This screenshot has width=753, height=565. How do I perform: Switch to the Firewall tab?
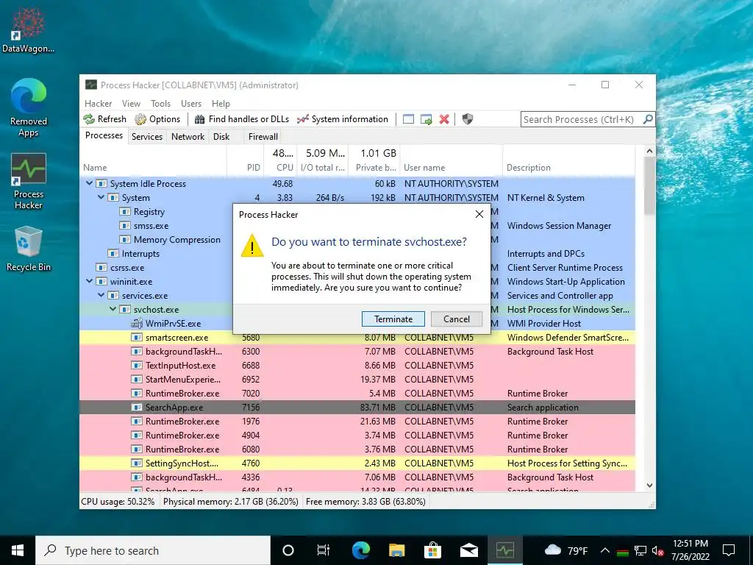(x=263, y=136)
